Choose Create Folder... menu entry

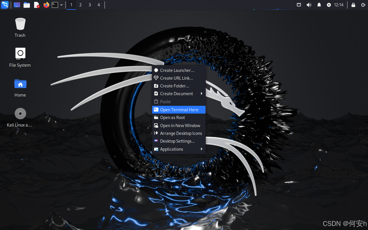(179, 86)
